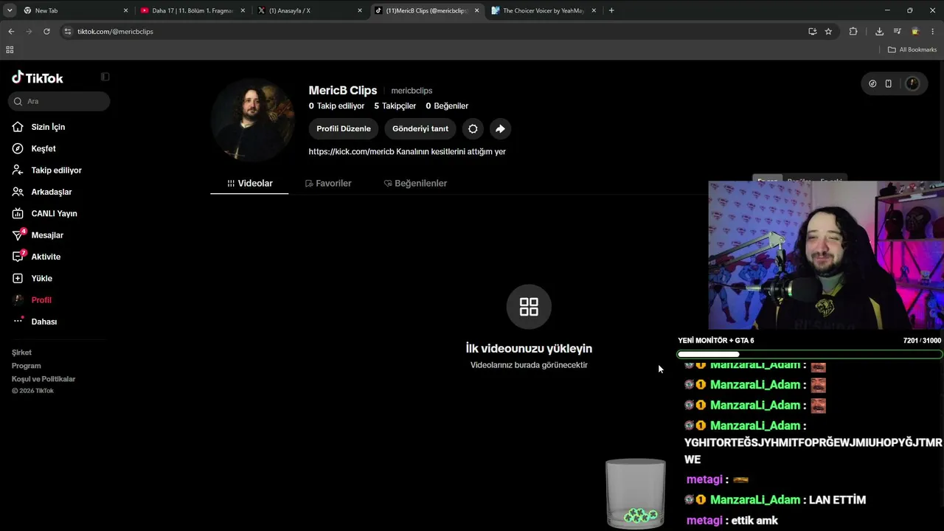Click the TikTok logo
This screenshot has width=944, height=531.
pos(38,77)
